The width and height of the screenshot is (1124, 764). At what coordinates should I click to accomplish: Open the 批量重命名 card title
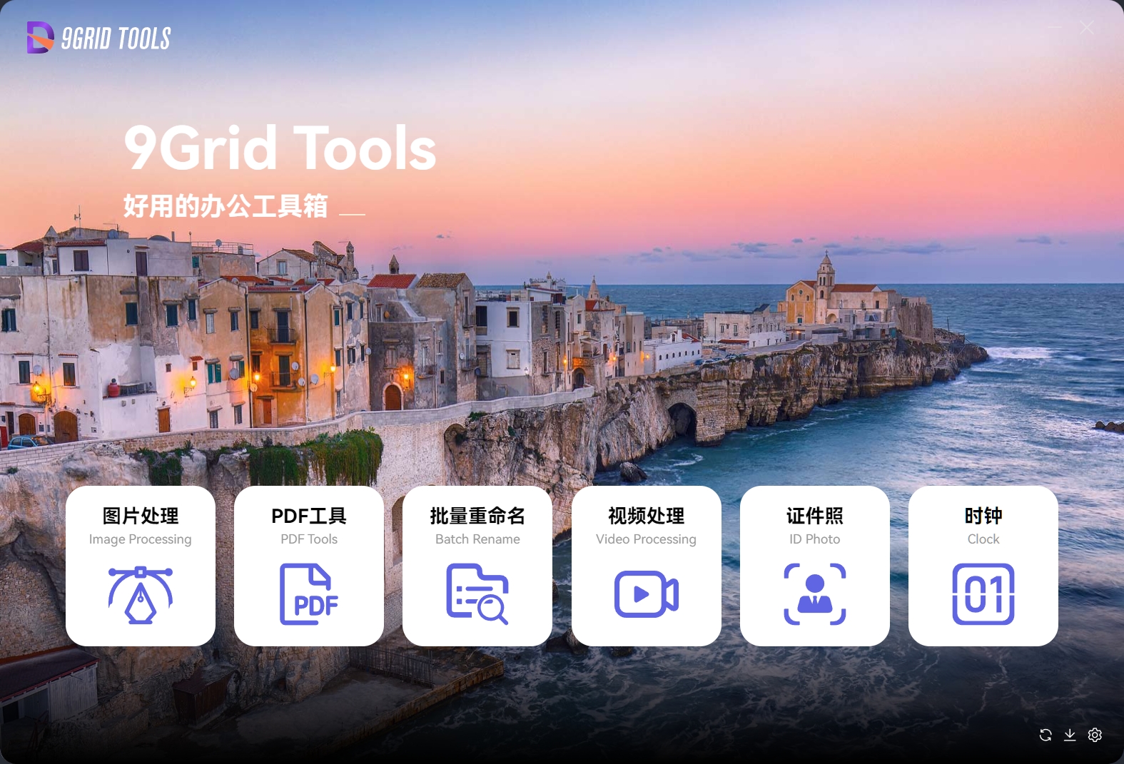(477, 516)
